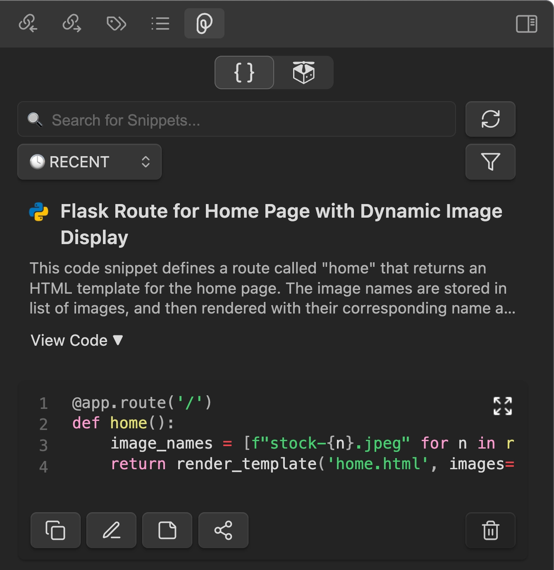Click the Search for Snippets field

click(236, 119)
